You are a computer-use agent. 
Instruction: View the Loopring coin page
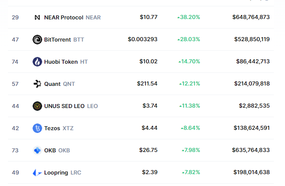[56, 173]
